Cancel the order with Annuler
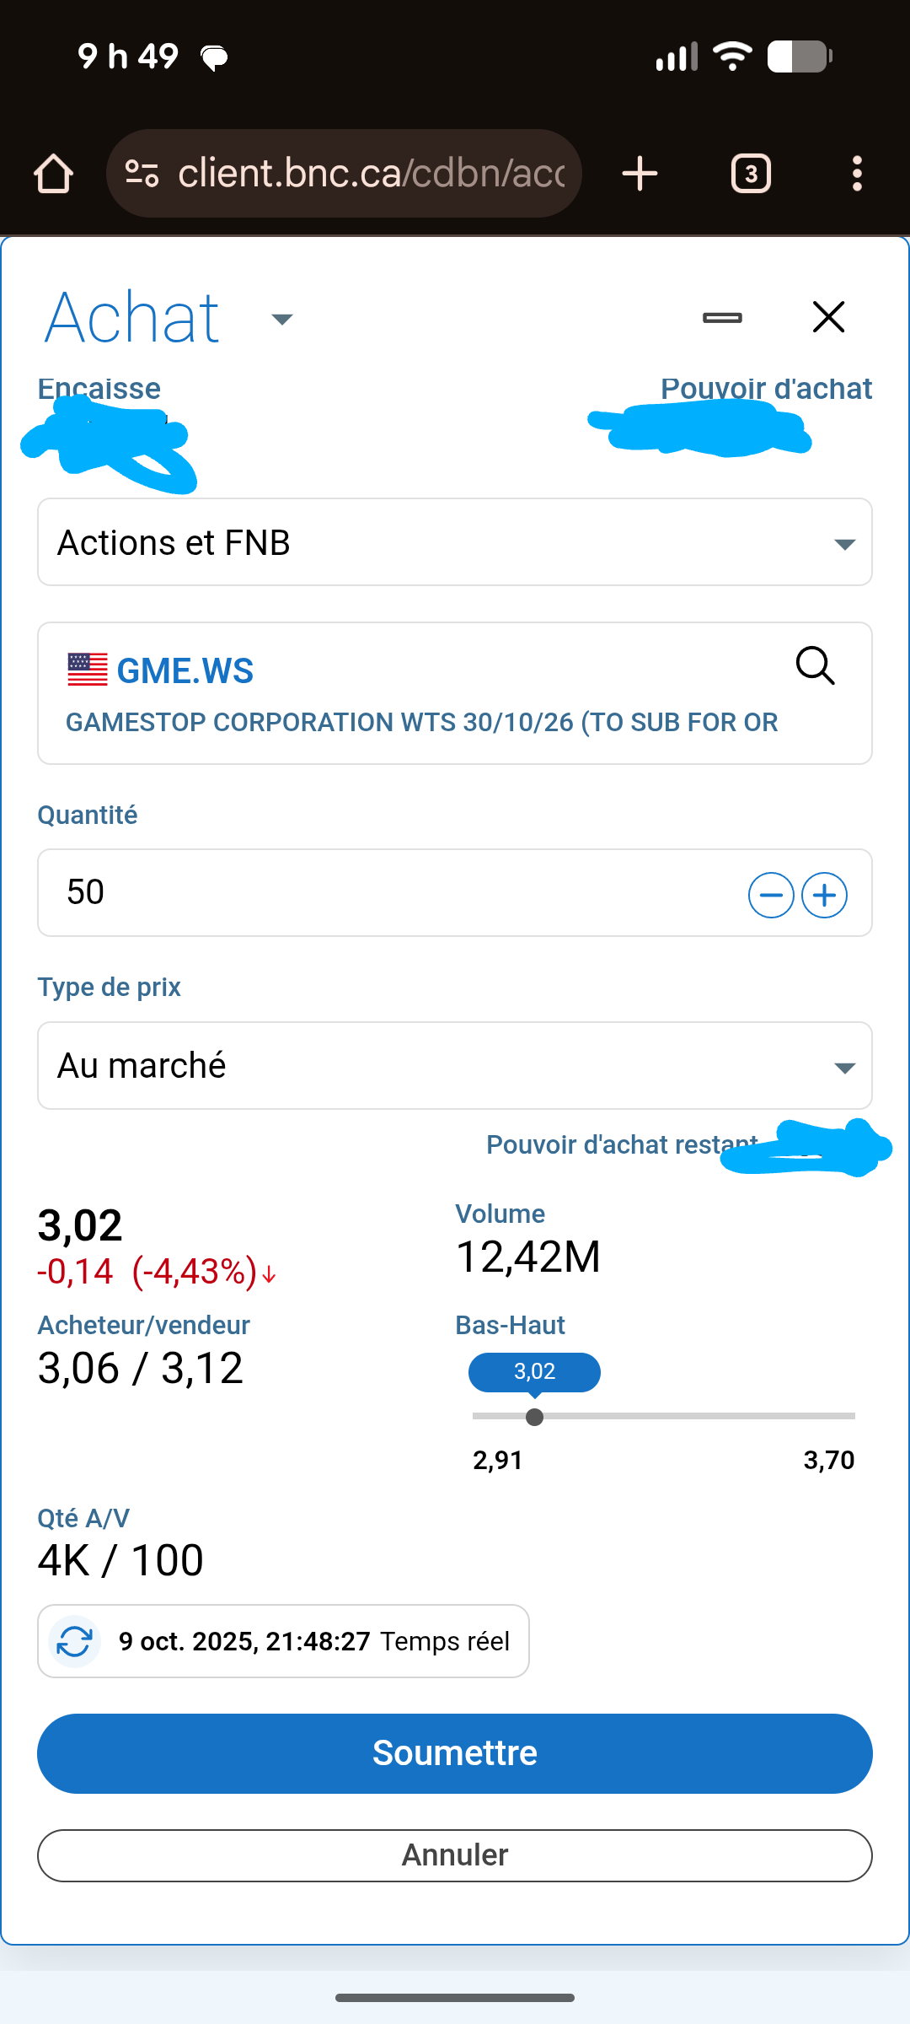 coord(455,1855)
